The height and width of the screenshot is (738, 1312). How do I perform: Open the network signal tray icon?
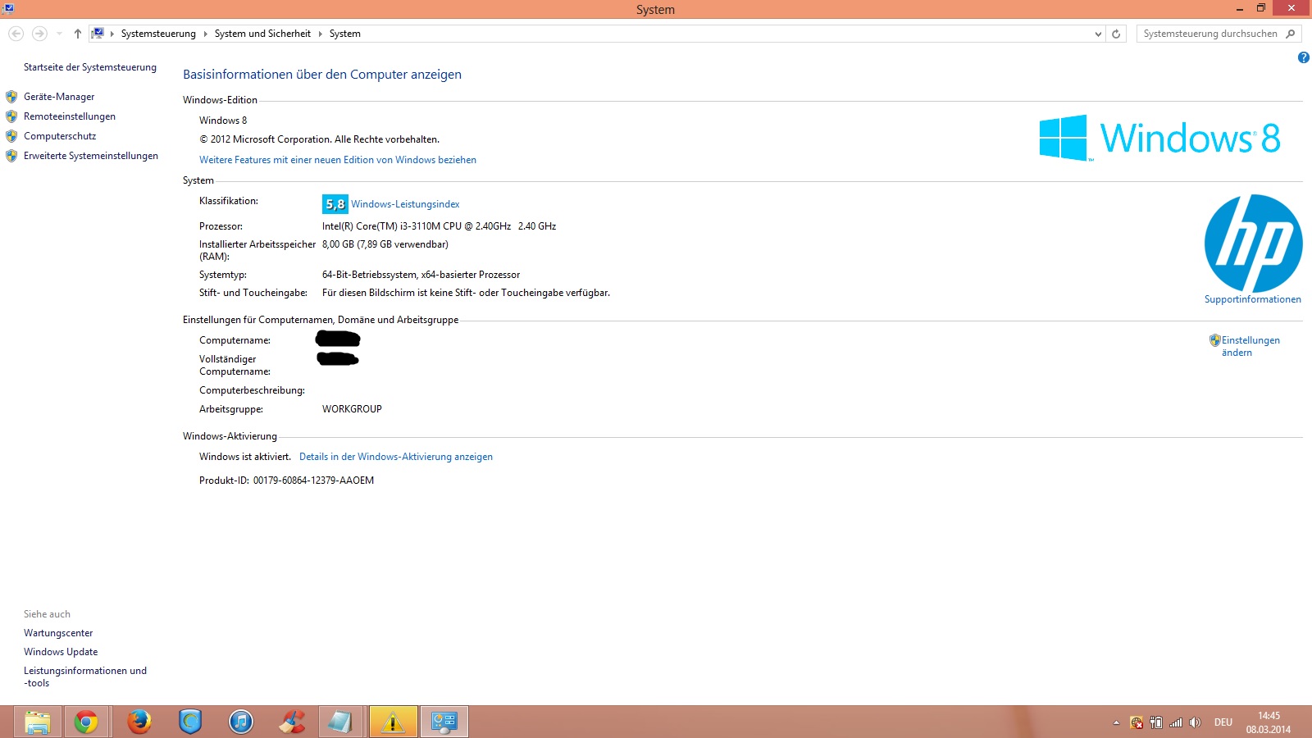click(1176, 722)
